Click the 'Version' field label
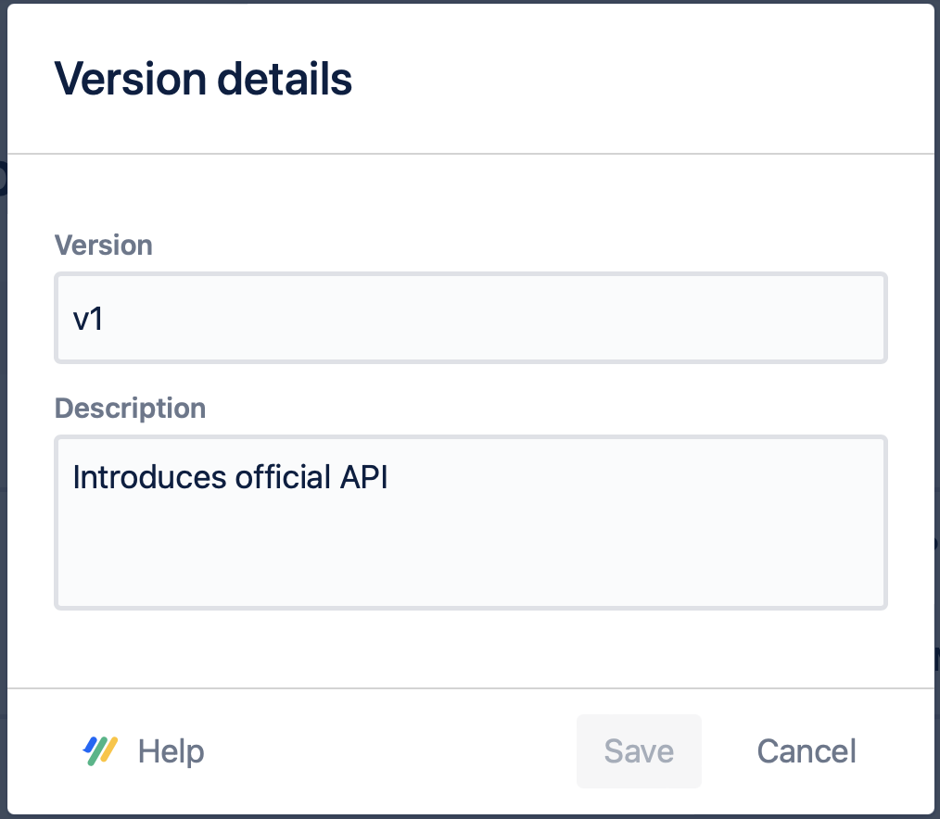 coord(104,246)
